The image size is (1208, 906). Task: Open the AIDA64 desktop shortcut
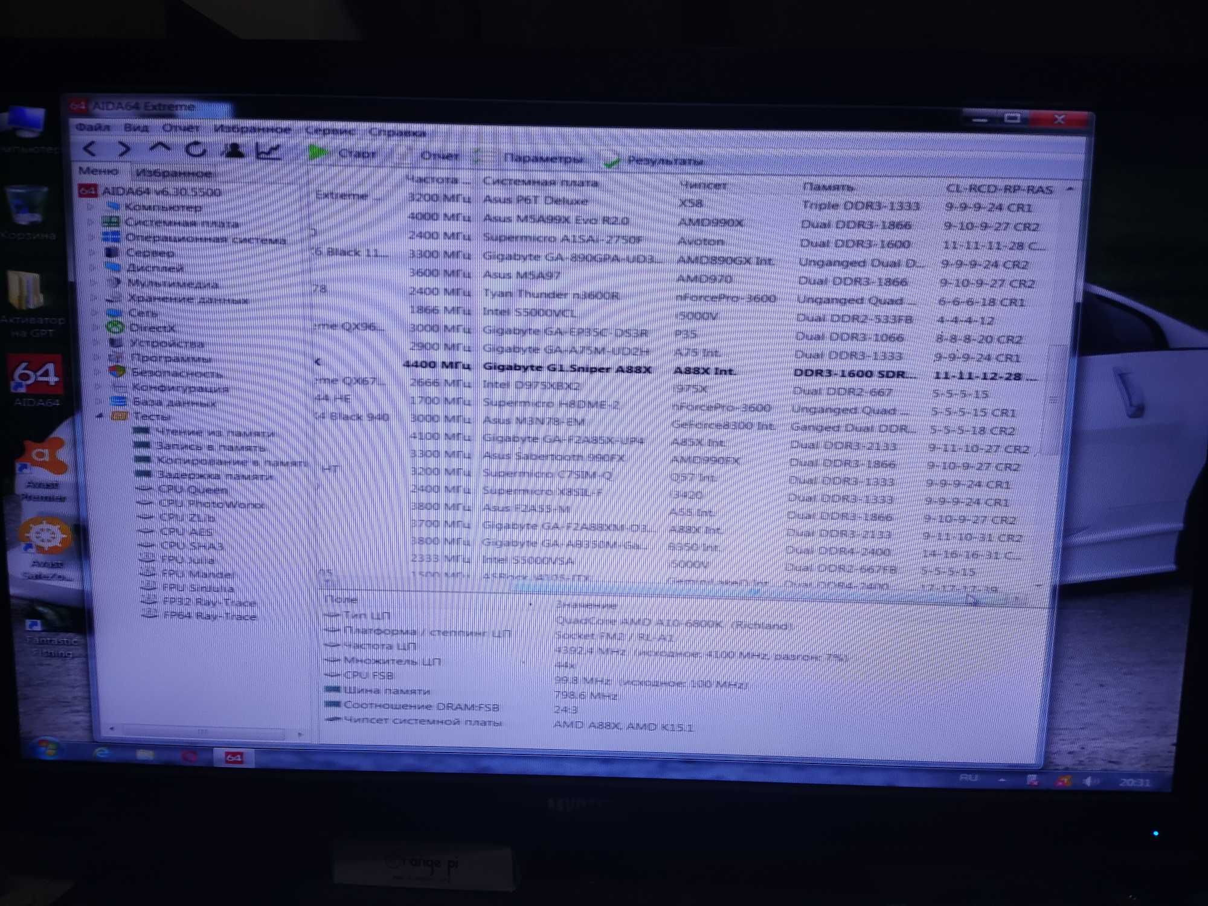(x=37, y=382)
